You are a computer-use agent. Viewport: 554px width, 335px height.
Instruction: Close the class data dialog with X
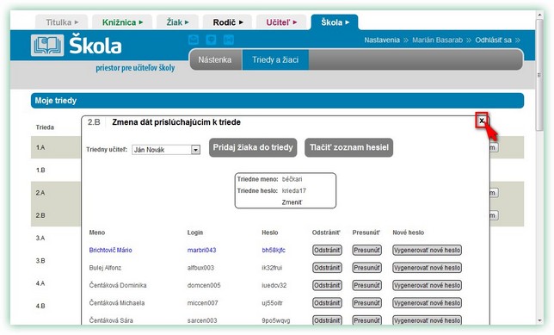pos(482,121)
